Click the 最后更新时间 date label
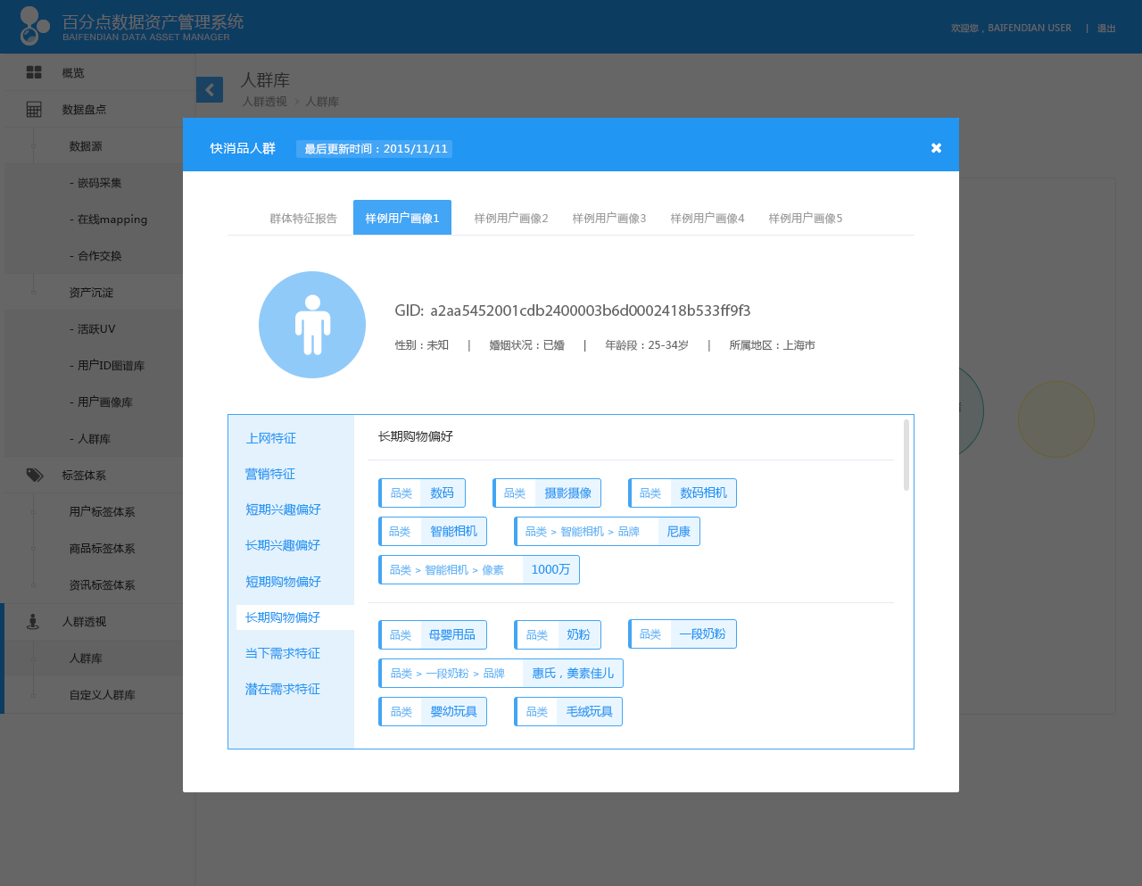The image size is (1142, 886). pos(375,149)
